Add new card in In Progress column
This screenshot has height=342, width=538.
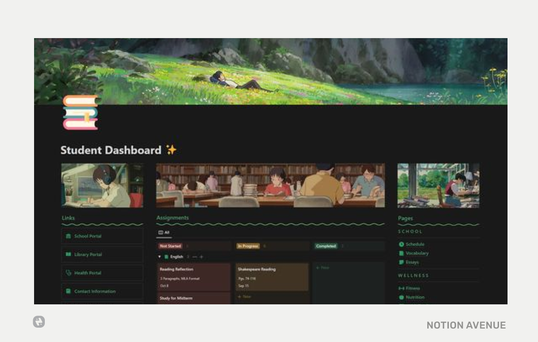(x=244, y=297)
